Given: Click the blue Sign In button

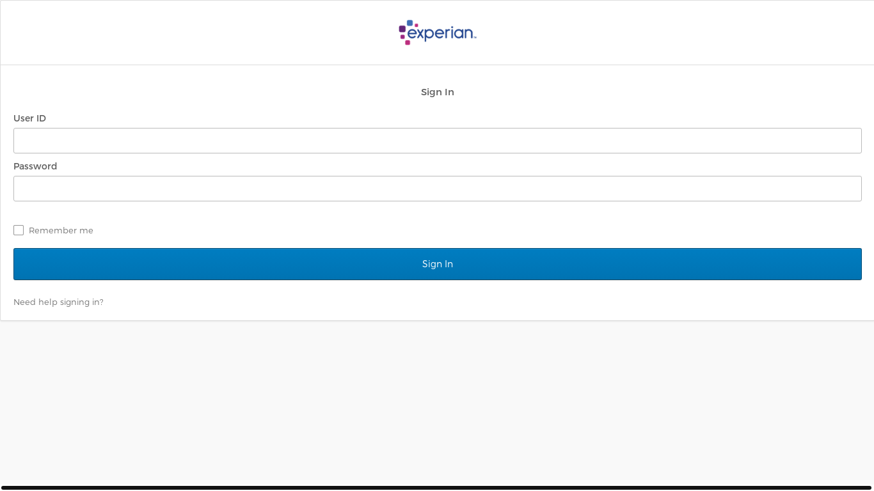Looking at the screenshot, I should click(438, 264).
